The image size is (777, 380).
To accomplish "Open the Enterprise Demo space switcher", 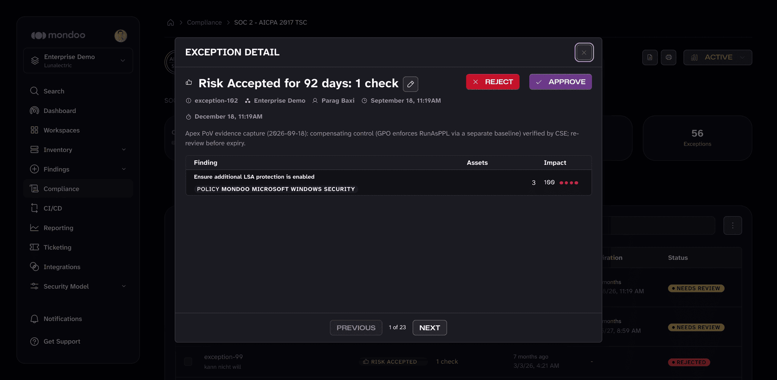I will pos(78,61).
